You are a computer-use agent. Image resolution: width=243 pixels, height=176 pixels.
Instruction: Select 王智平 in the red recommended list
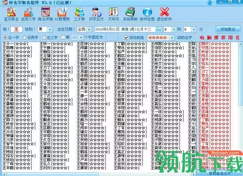214,60
